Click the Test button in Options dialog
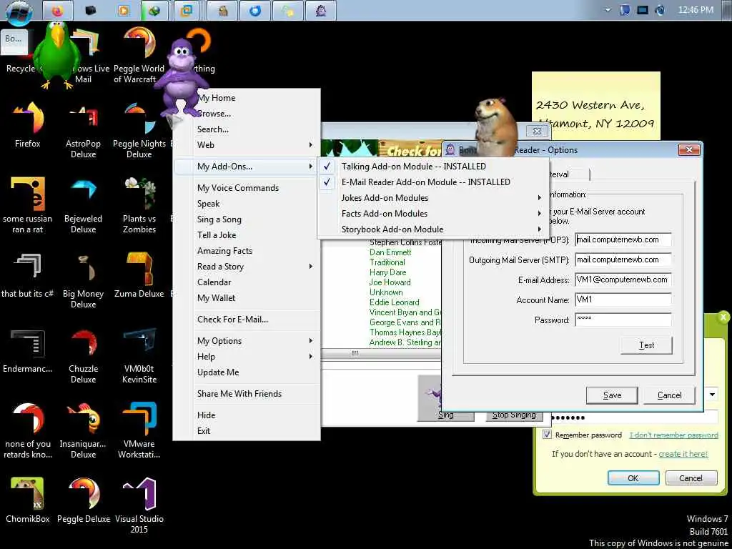Viewport: 732px width, 549px height. [646, 345]
